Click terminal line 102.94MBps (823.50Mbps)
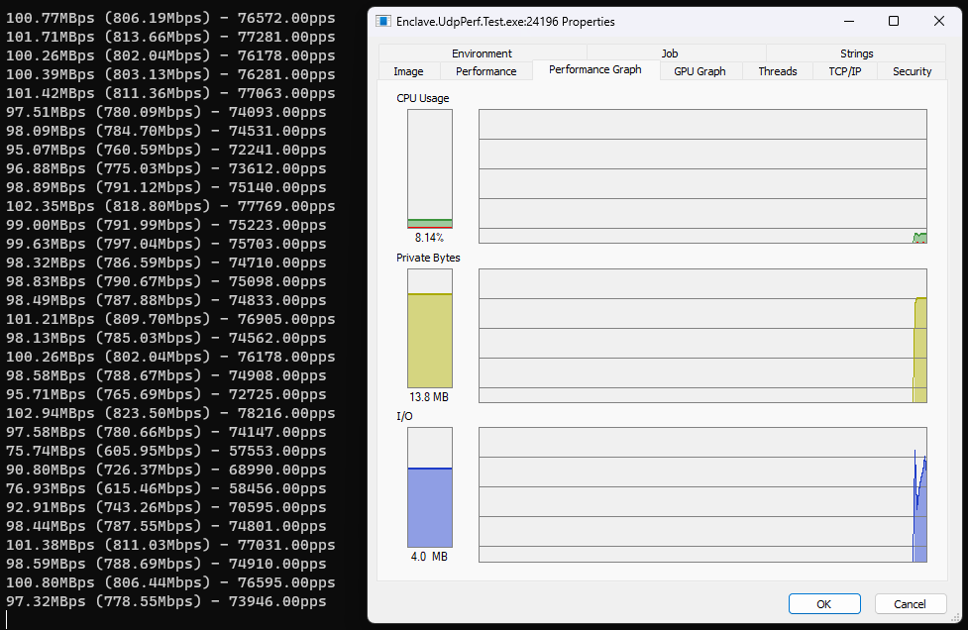This screenshot has width=968, height=630. [x=170, y=413]
